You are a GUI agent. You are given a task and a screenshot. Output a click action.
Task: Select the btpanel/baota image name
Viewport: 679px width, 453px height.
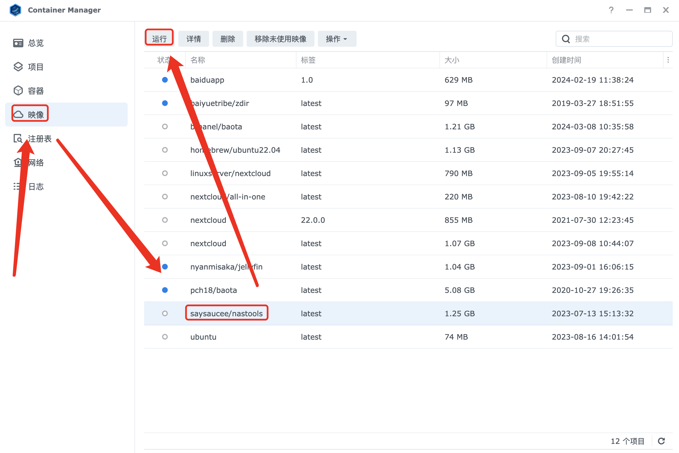coord(216,126)
